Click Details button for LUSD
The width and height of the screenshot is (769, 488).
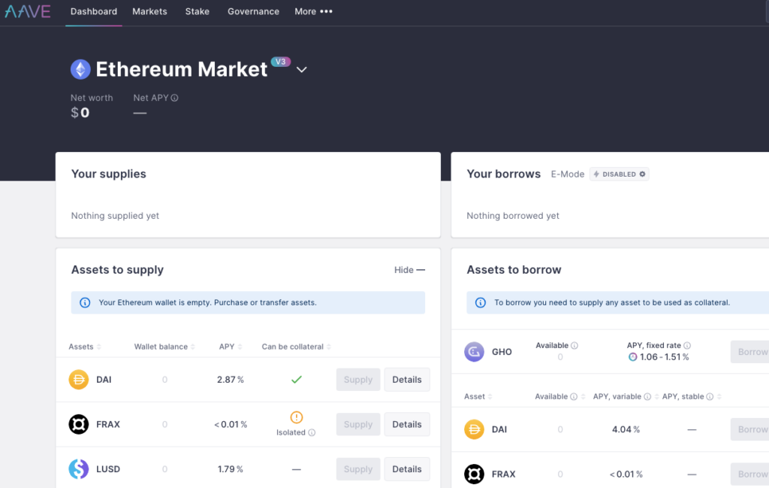[406, 469]
